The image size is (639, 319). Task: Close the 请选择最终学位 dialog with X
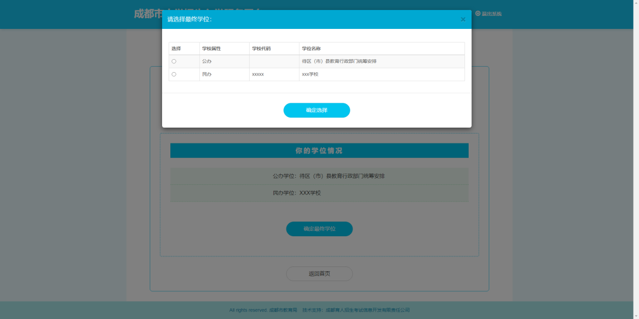[463, 19]
